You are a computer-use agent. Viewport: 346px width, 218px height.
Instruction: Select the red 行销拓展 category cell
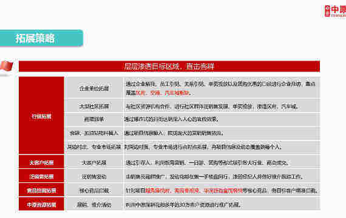point(41,116)
